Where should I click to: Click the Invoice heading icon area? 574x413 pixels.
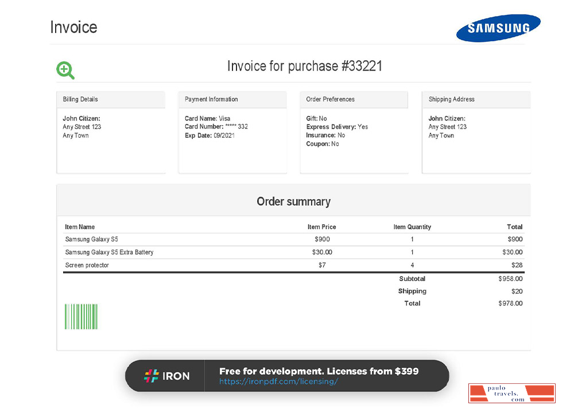pyautogui.click(x=73, y=27)
